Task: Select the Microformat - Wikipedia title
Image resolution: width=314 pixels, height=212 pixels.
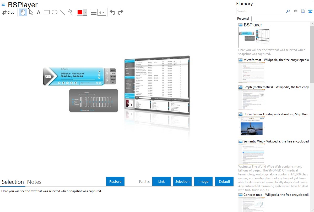Action: pyautogui.click(x=276, y=60)
